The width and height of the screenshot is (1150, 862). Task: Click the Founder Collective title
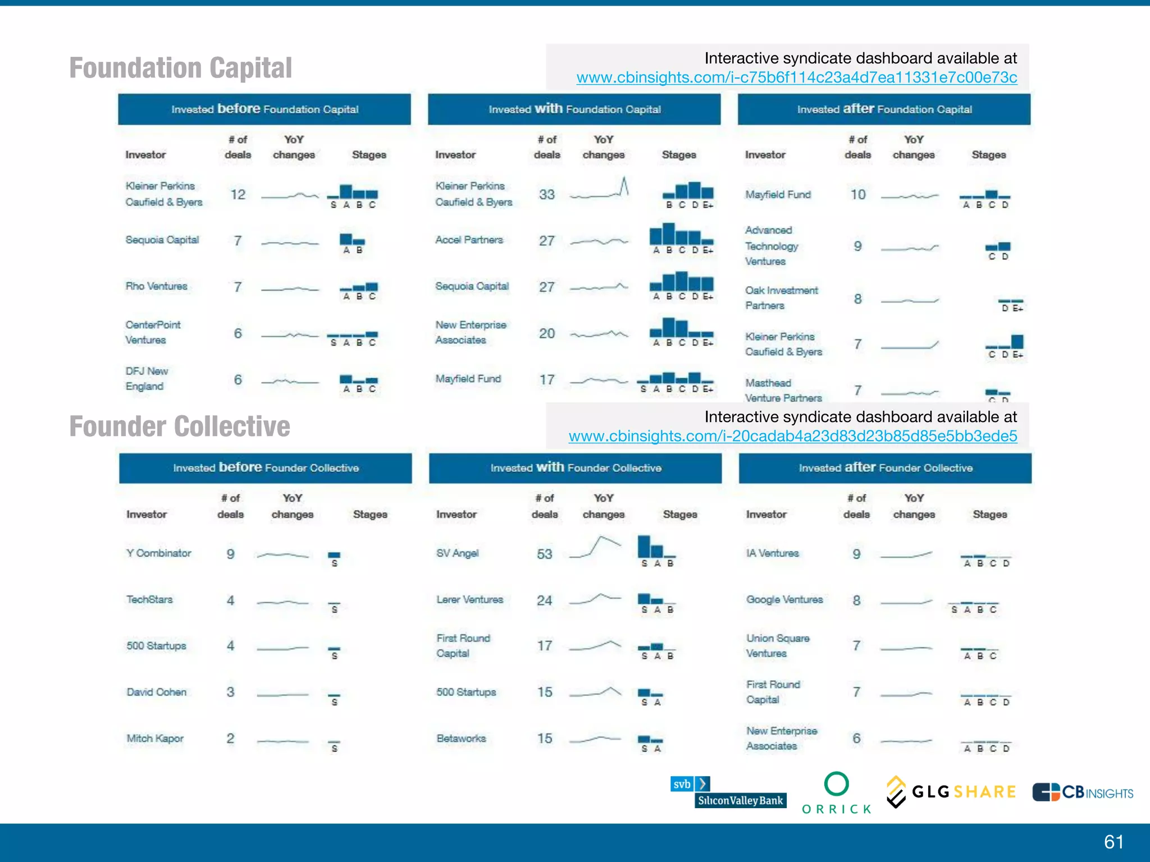[180, 427]
